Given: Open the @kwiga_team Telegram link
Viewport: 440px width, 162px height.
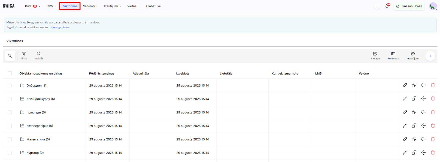Looking at the screenshot, I should pos(60,27).
